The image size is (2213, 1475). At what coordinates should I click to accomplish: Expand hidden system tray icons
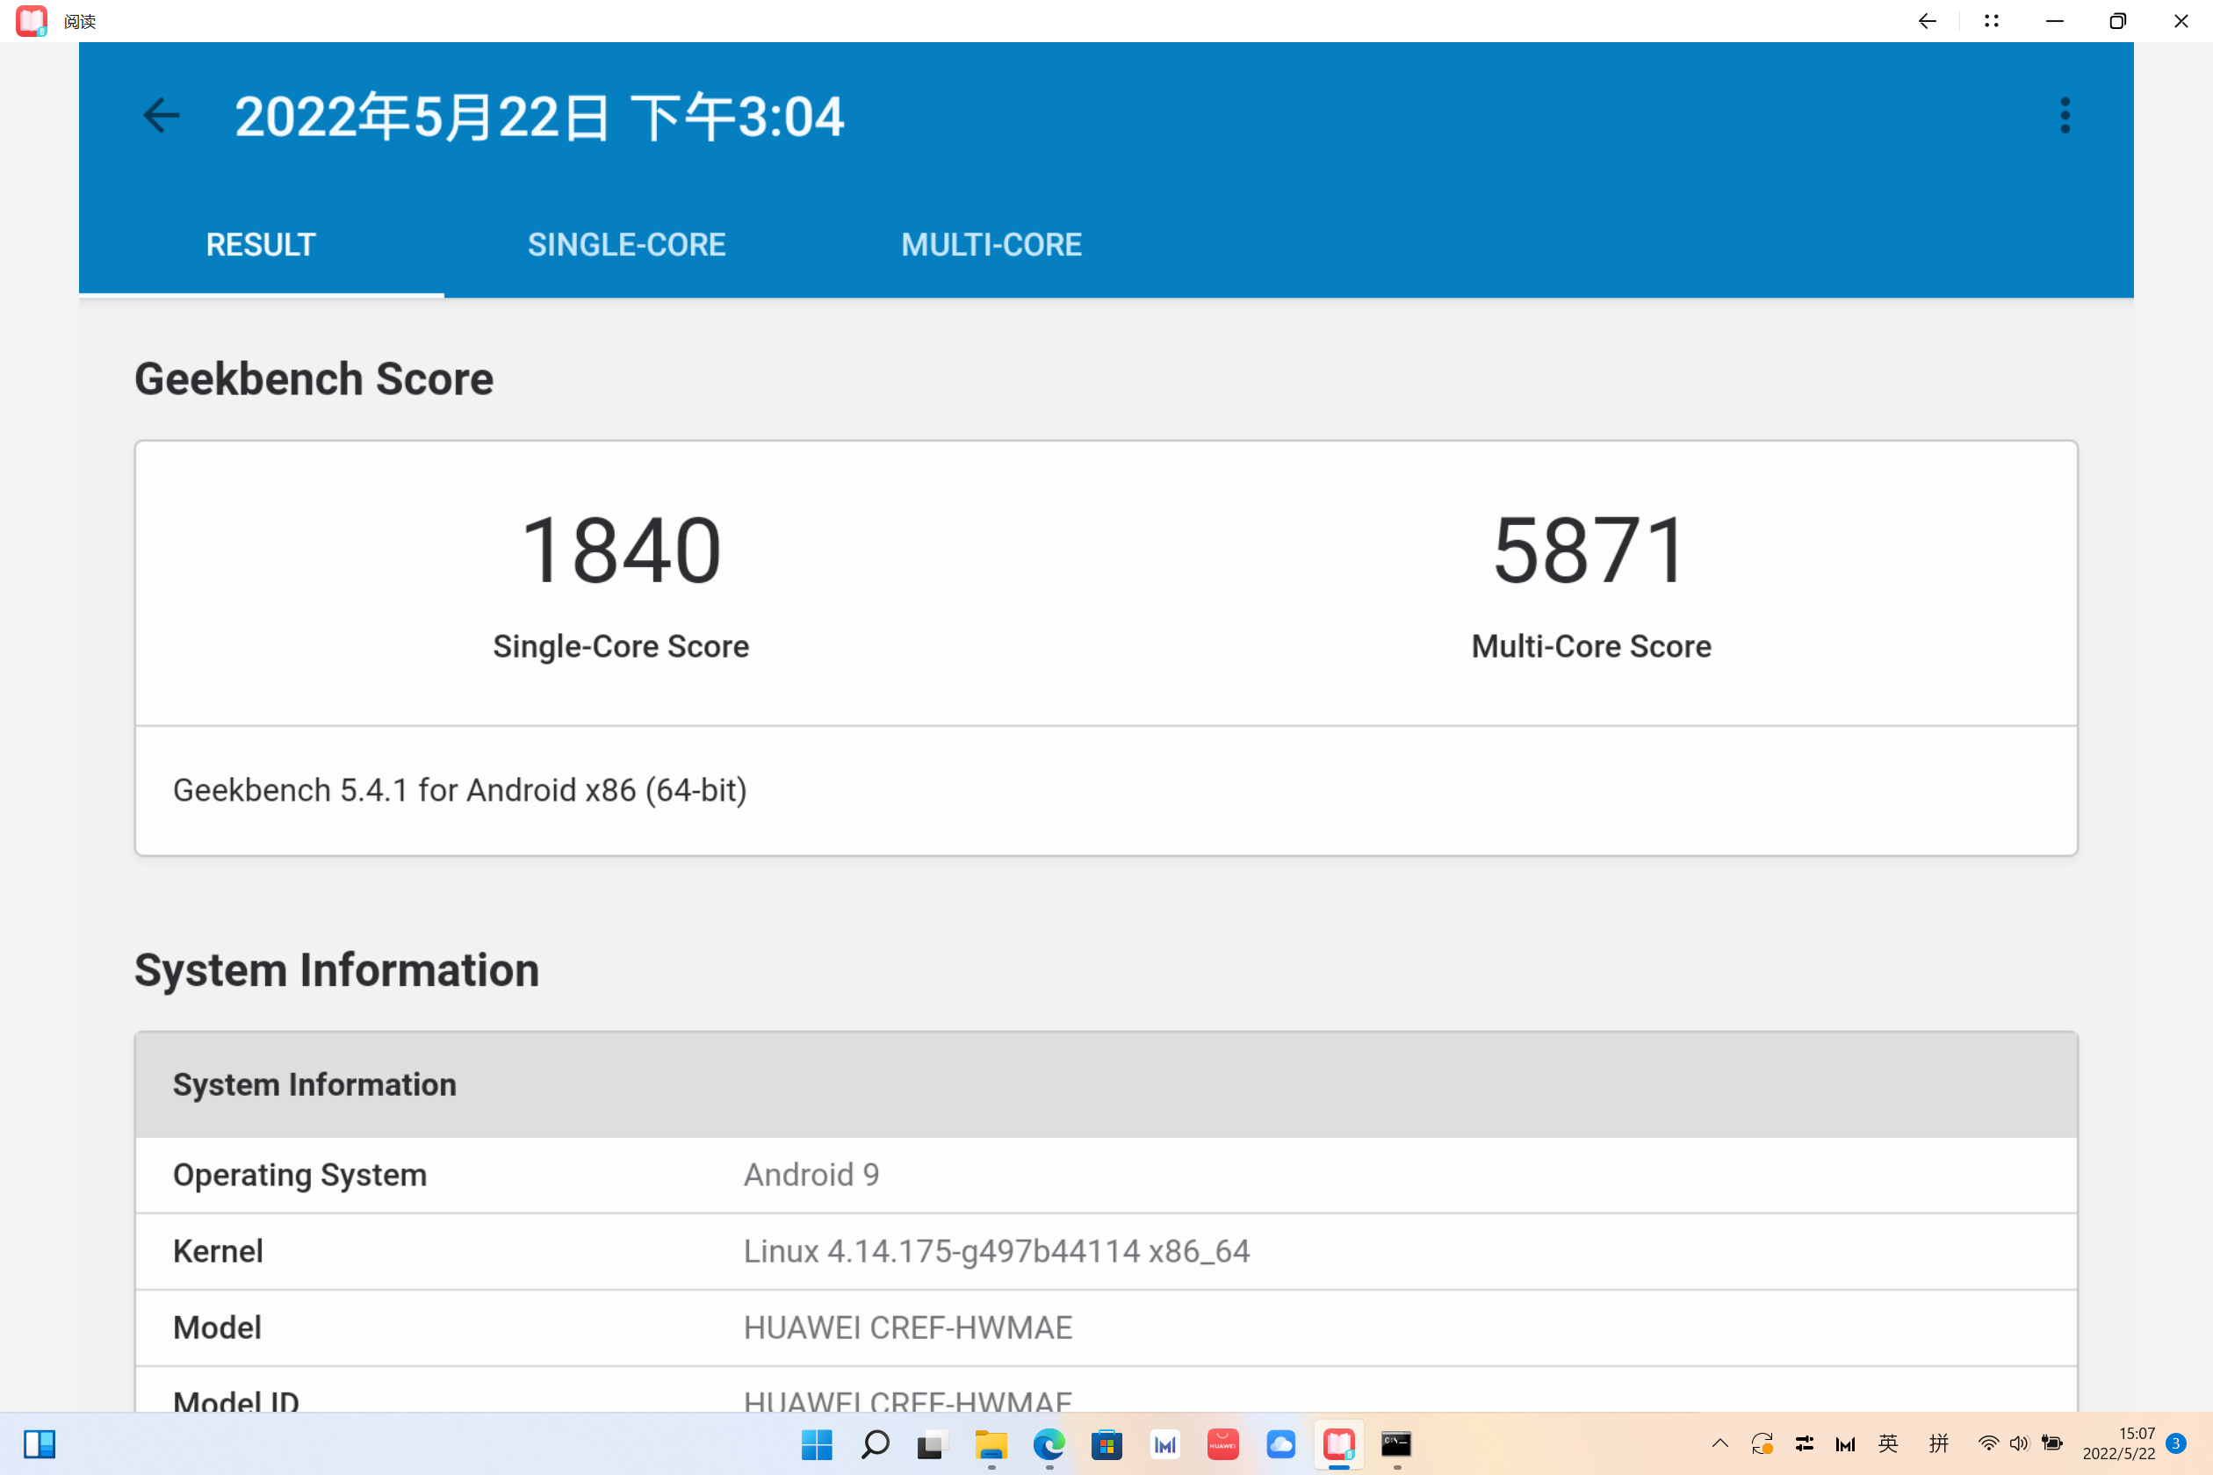[1720, 1444]
